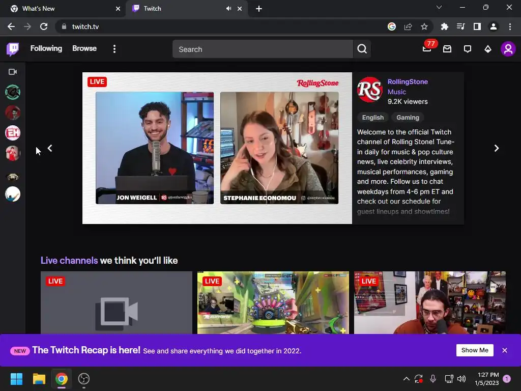The height and width of the screenshot is (391, 521).
Task: Go to previous featured carousel stream
Action: 50,148
